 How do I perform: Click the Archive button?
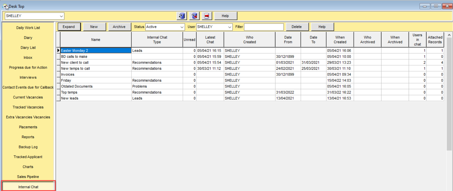[x=119, y=27]
